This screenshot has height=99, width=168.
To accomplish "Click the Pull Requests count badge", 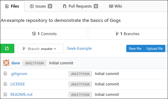I will pyautogui.click(x=96, y=6).
